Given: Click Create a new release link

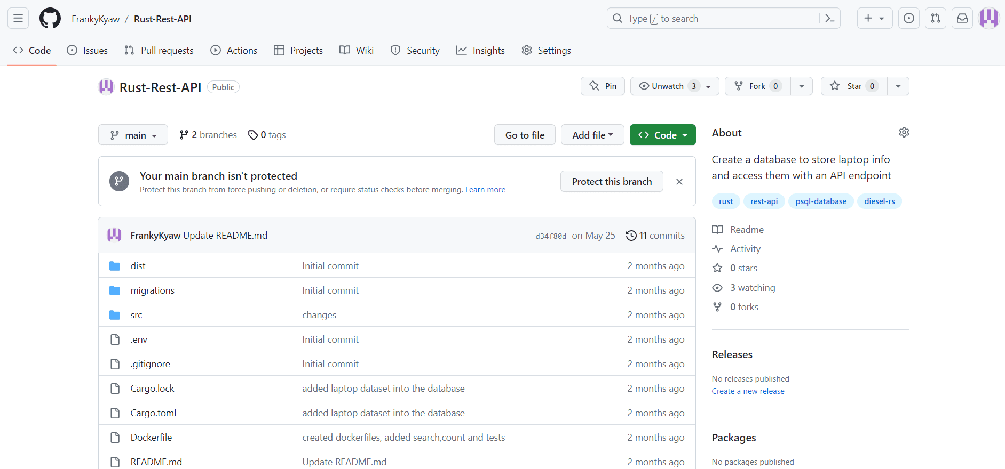Looking at the screenshot, I should (748, 391).
